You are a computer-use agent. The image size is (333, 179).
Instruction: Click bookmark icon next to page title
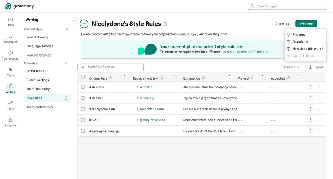coord(165,24)
